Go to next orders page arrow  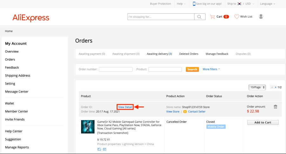coord(276,87)
